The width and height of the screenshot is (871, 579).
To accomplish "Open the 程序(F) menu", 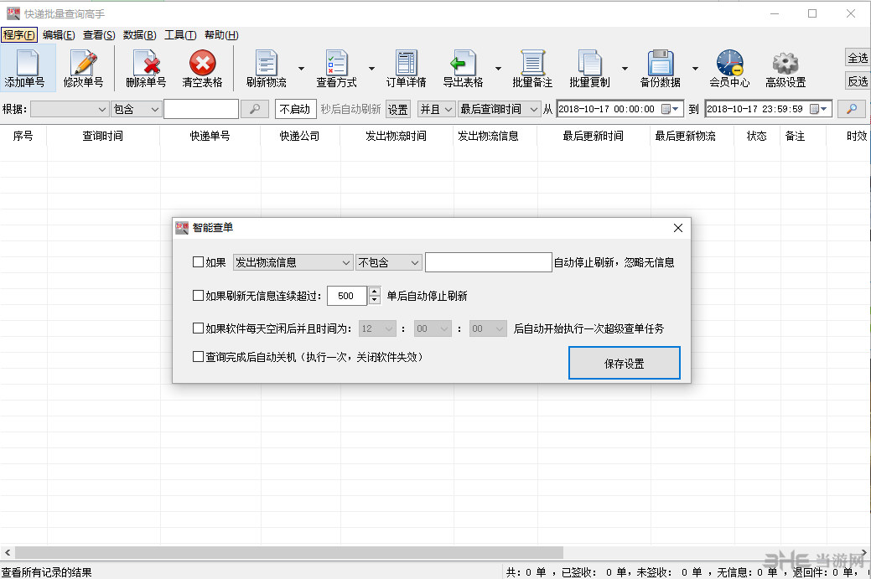I will click(19, 35).
